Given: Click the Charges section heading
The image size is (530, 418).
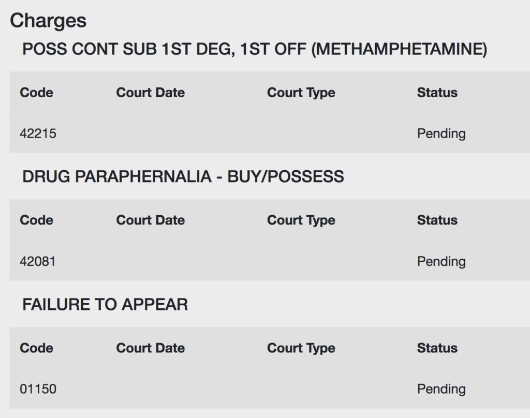Looking at the screenshot, I should (48, 21).
